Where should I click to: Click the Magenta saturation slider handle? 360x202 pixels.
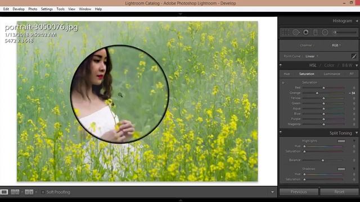[324, 125]
